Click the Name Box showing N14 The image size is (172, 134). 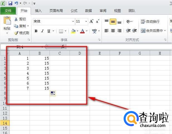[x=22, y=47]
